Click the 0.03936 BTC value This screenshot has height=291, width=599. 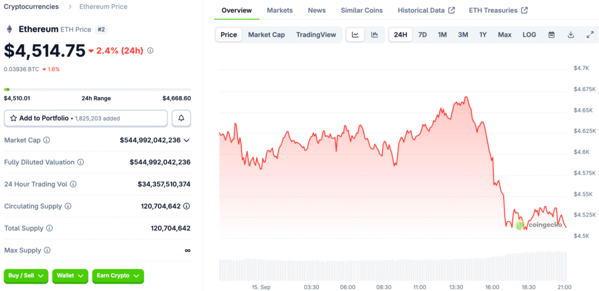click(22, 69)
